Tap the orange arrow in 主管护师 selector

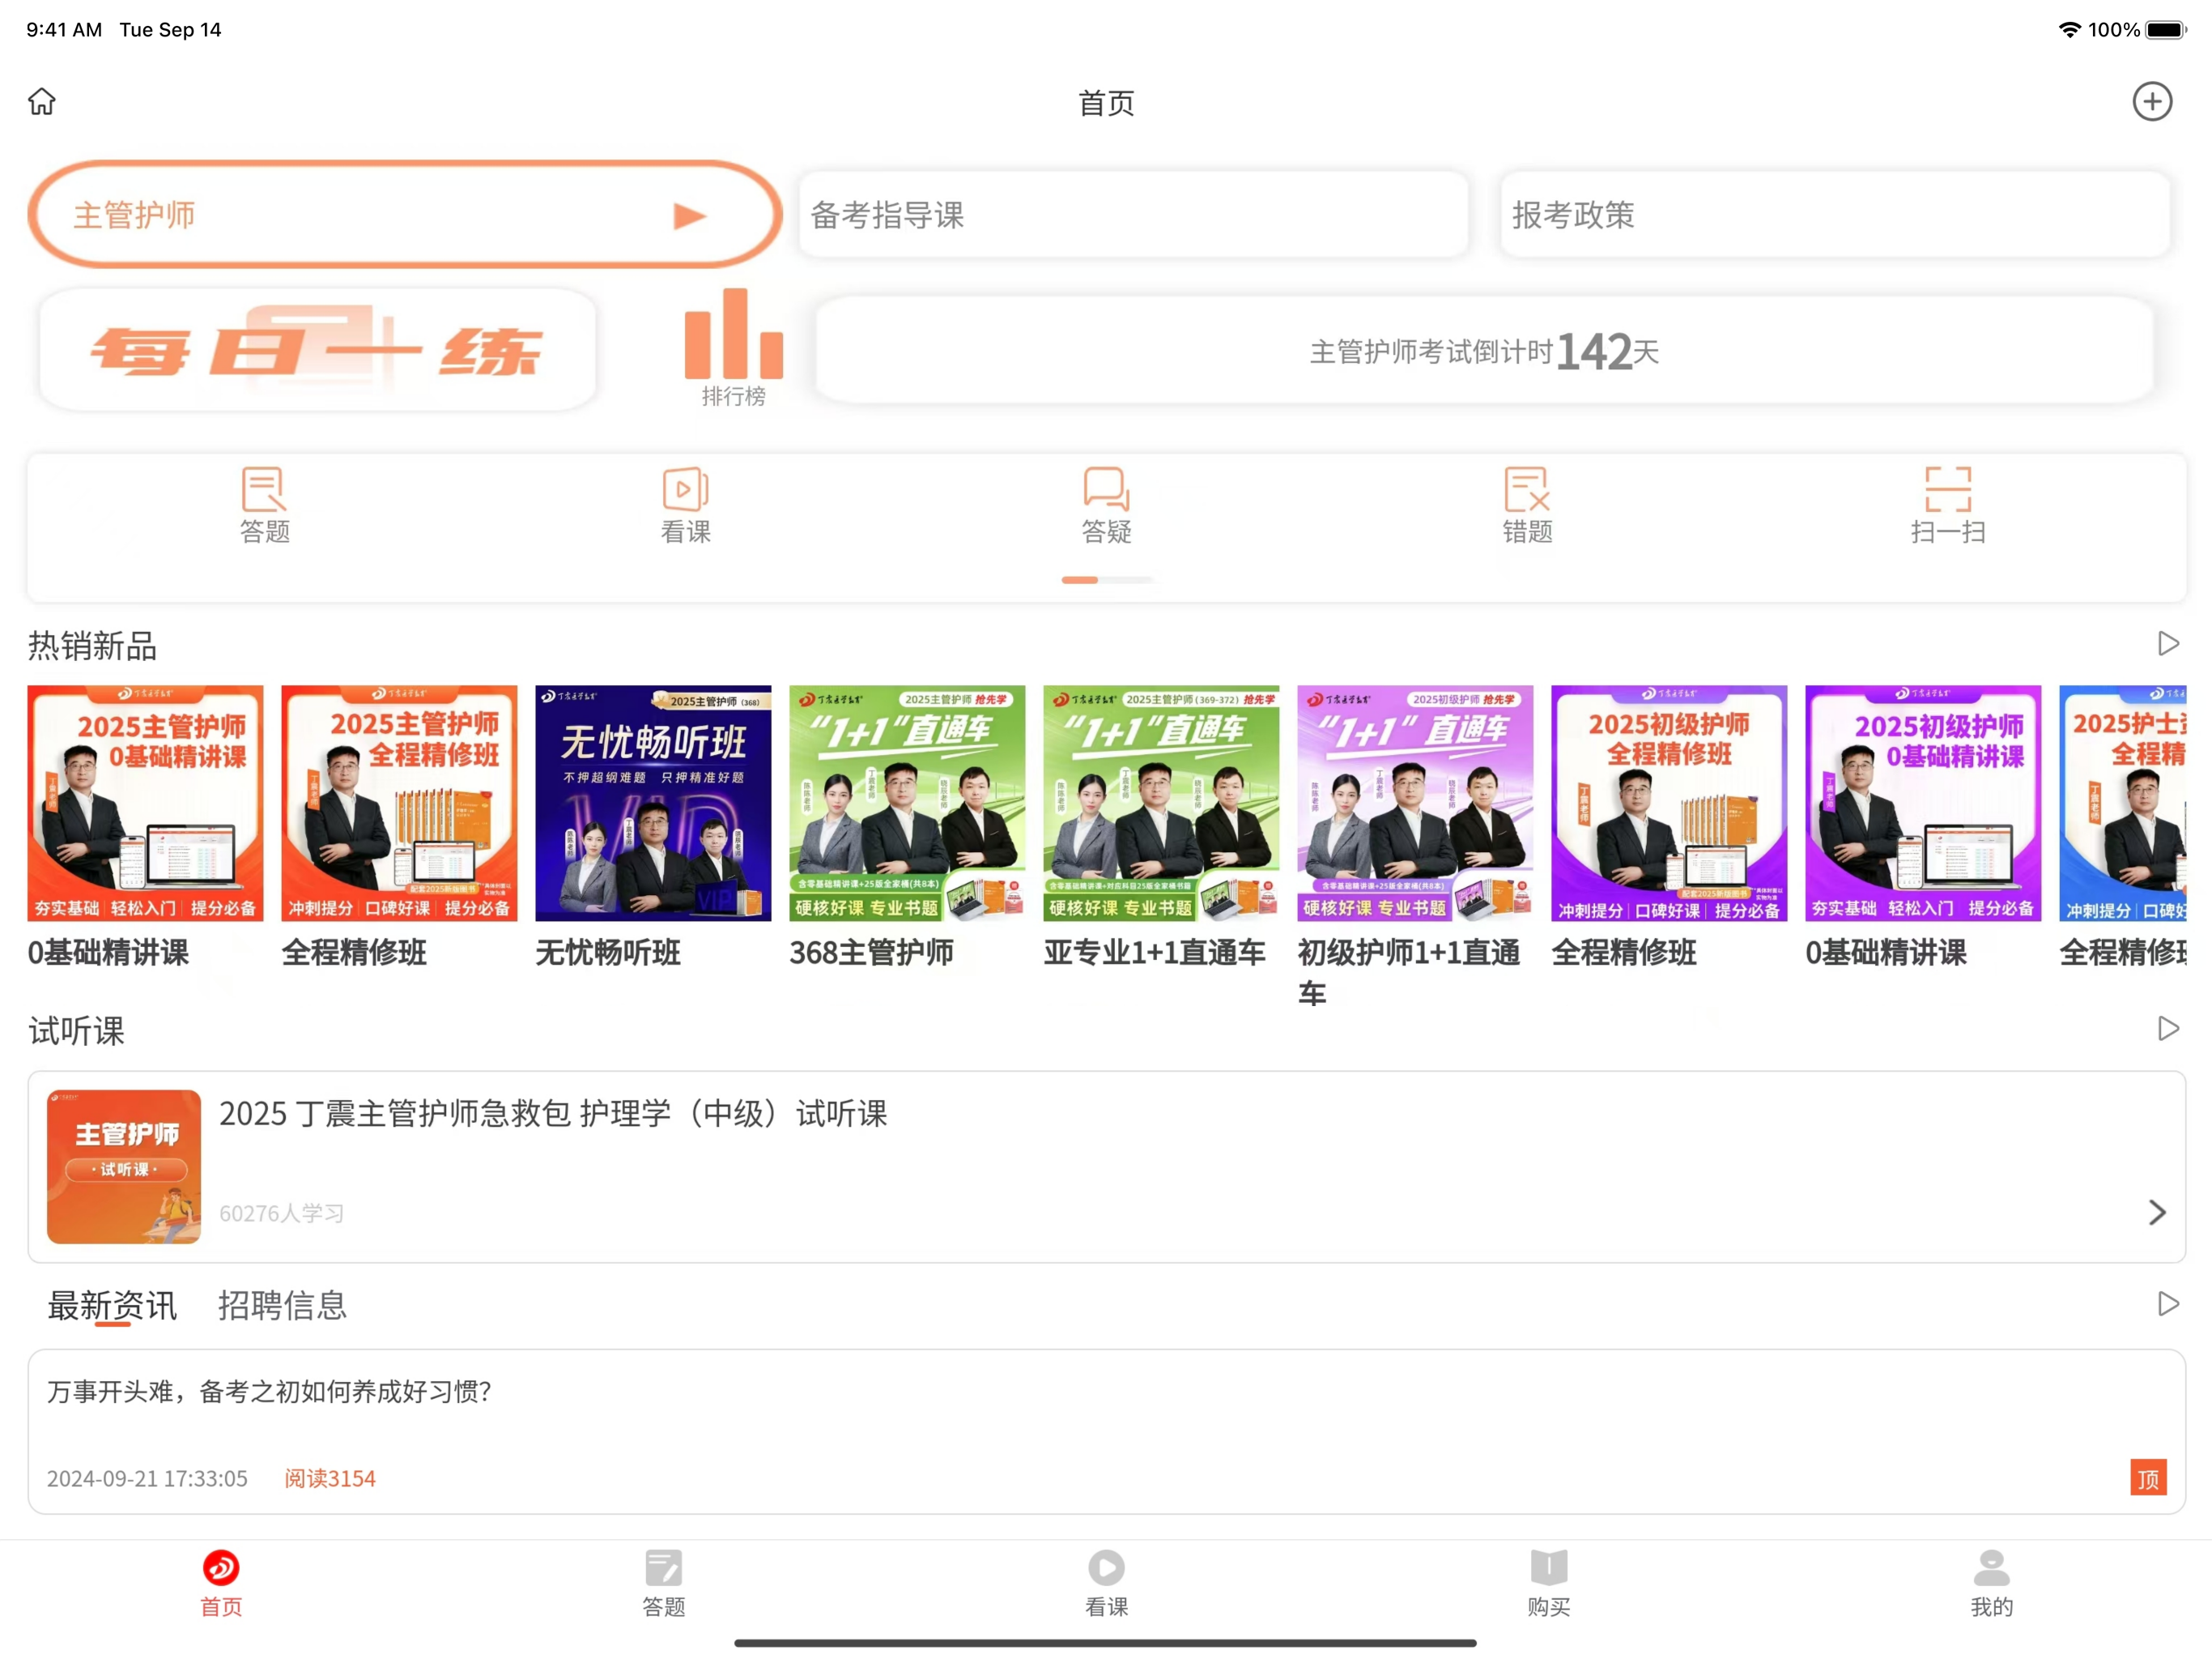(x=690, y=215)
